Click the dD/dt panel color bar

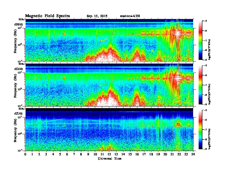200,85
